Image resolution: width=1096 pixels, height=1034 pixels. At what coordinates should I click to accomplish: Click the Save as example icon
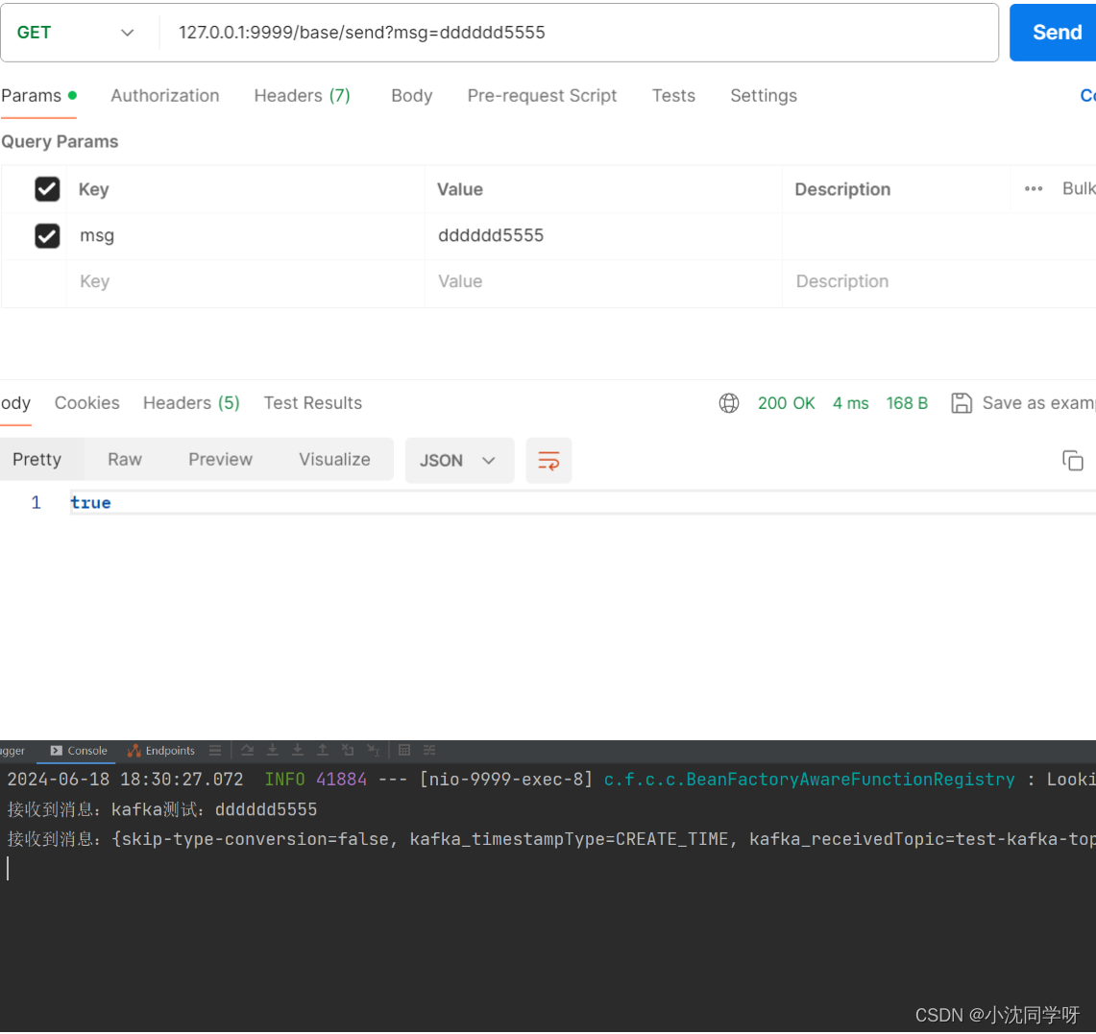(x=962, y=403)
